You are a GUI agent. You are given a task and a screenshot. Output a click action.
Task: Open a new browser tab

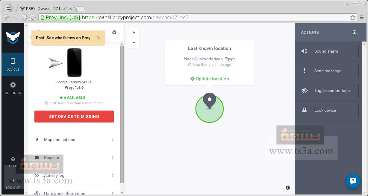point(80,9)
